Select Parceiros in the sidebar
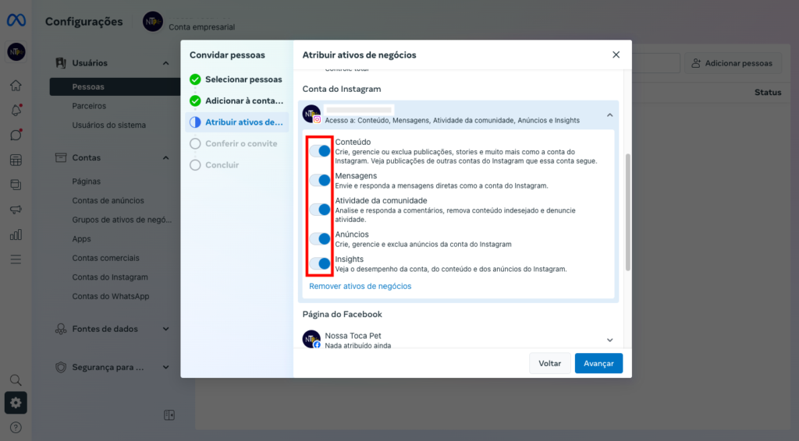 tap(89, 106)
